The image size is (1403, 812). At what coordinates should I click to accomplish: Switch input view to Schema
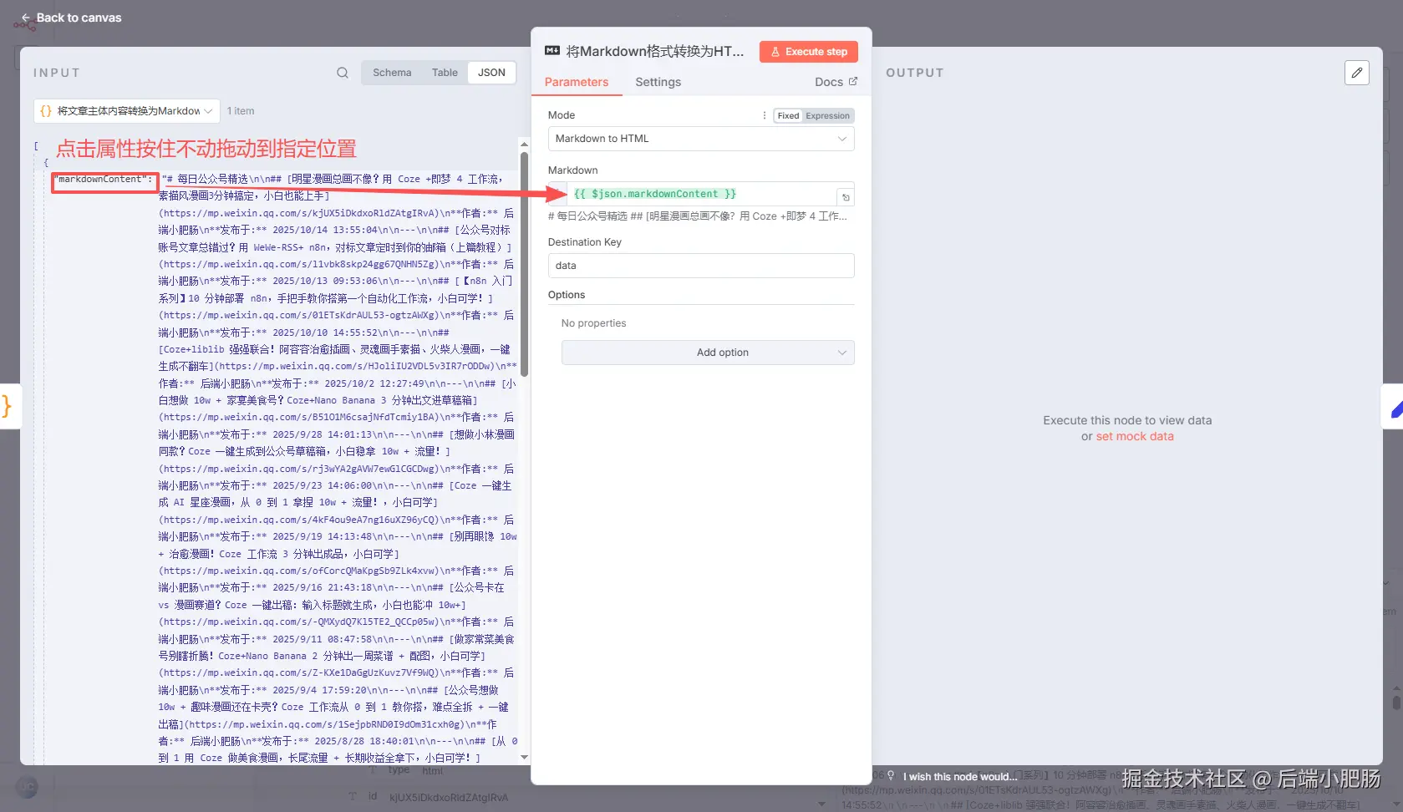point(392,73)
